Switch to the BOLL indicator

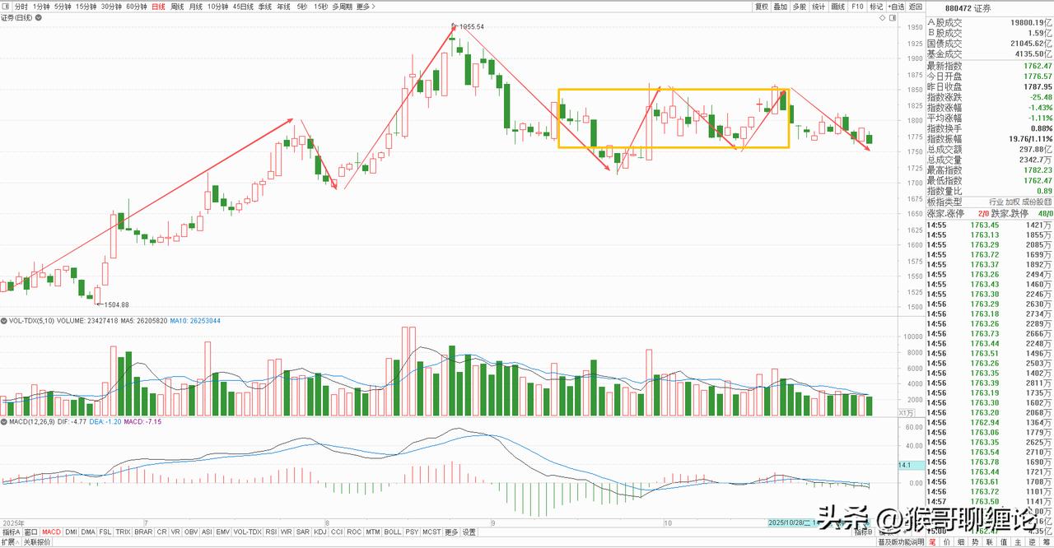click(x=393, y=532)
